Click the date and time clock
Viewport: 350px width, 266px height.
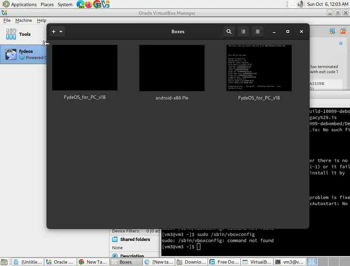pos(327,4)
